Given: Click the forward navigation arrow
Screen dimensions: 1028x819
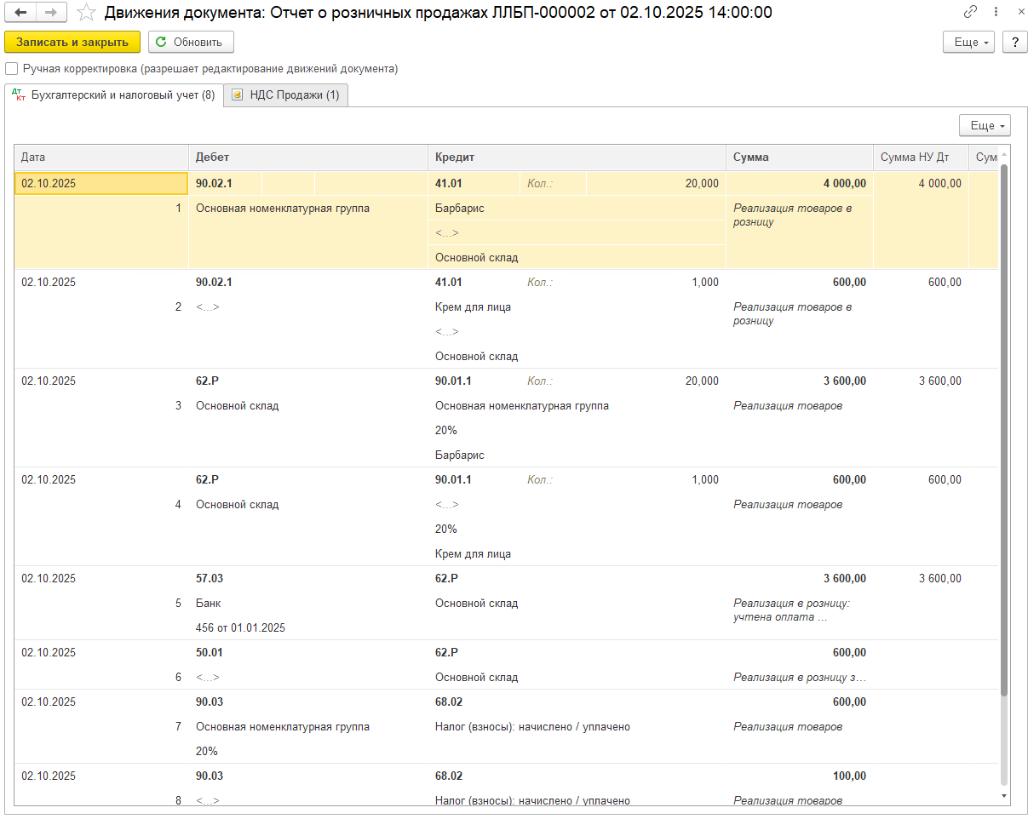Looking at the screenshot, I should click(50, 12).
